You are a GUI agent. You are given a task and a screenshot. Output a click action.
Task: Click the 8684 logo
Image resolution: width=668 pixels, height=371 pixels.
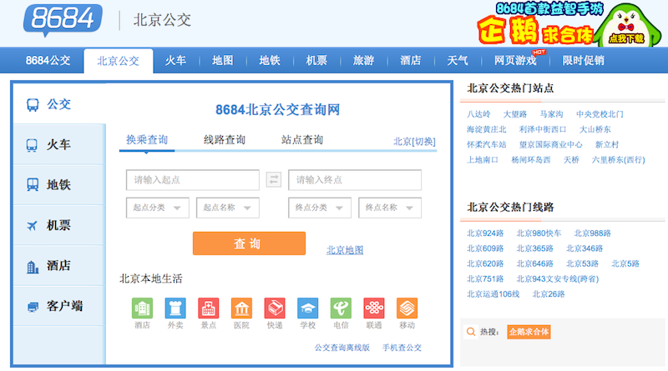(63, 19)
